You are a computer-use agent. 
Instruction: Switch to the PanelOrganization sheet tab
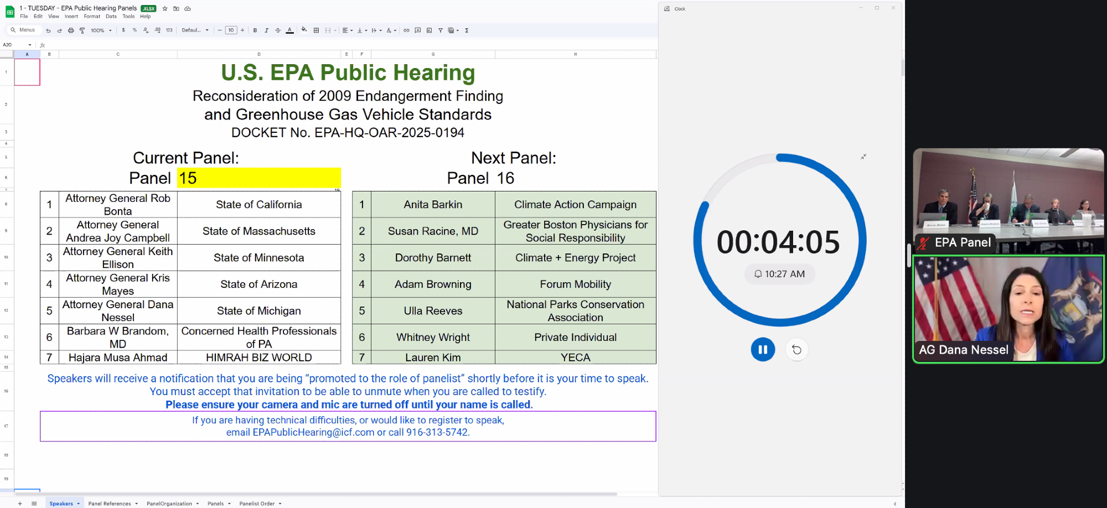(x=169, y=504)
